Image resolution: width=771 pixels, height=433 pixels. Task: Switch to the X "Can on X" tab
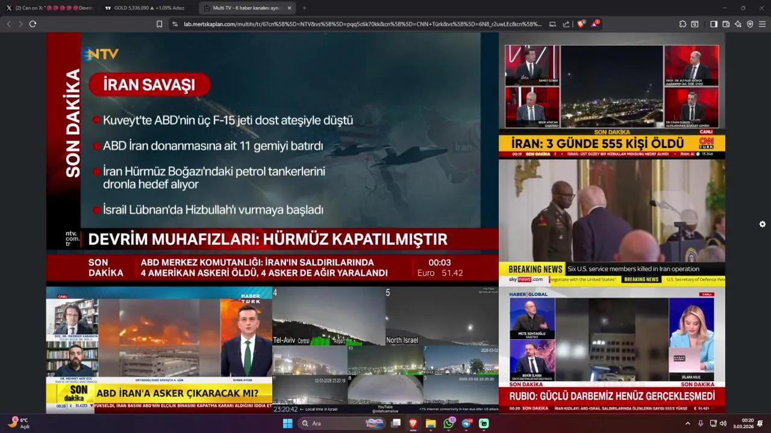(x=49, y=8)
